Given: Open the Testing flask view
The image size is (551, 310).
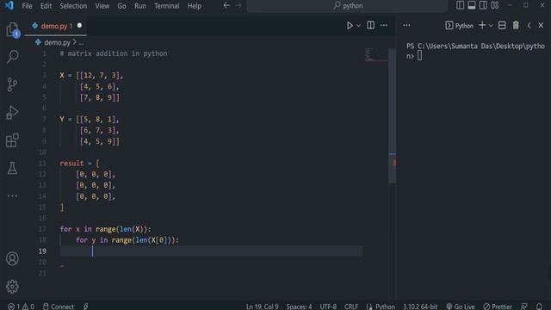Looking at the screenshot, I should (x=12, y=168).
